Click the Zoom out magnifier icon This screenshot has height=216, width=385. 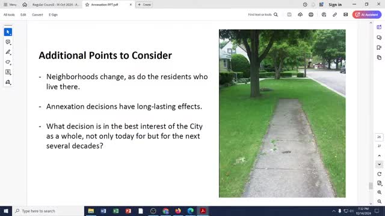[380, 202]
